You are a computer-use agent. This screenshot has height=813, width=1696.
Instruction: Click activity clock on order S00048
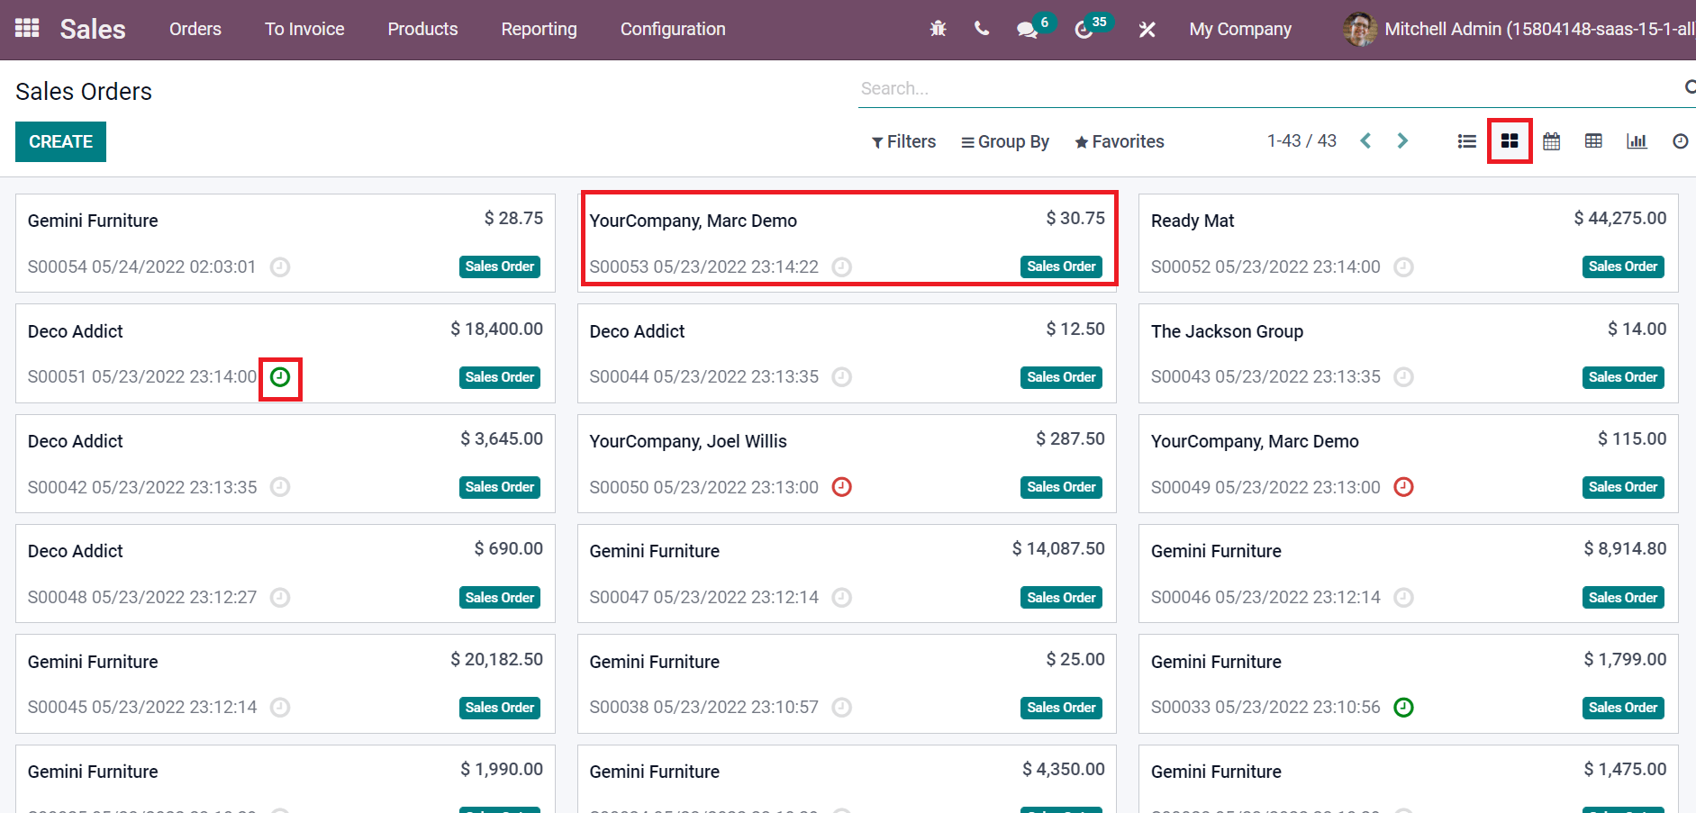280,597
